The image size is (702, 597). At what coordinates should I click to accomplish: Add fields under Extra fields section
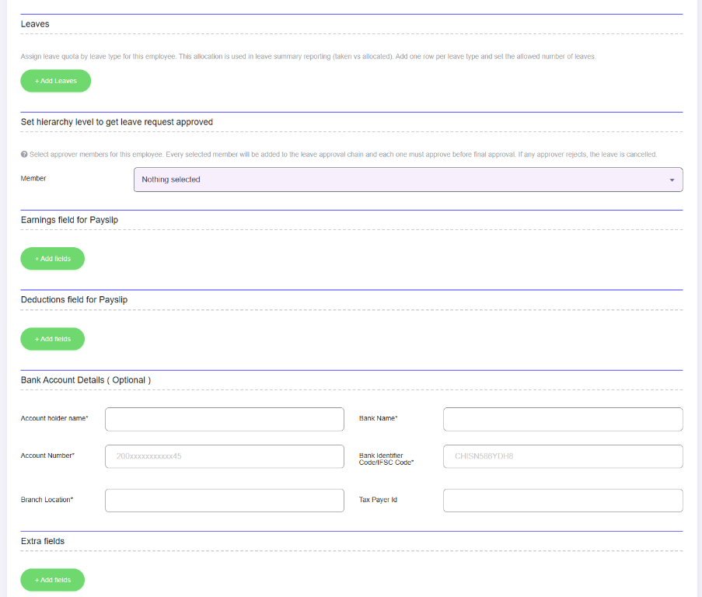52,580
